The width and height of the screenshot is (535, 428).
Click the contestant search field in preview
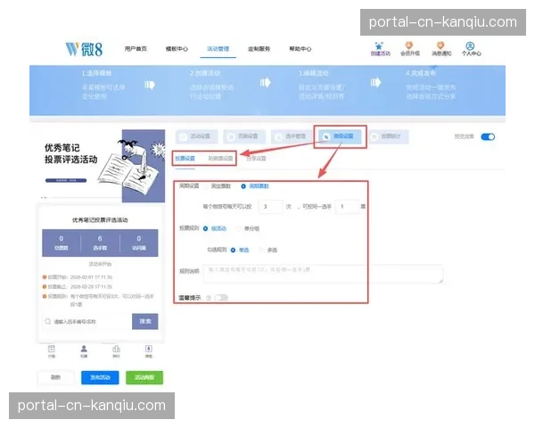coord(87,322)
